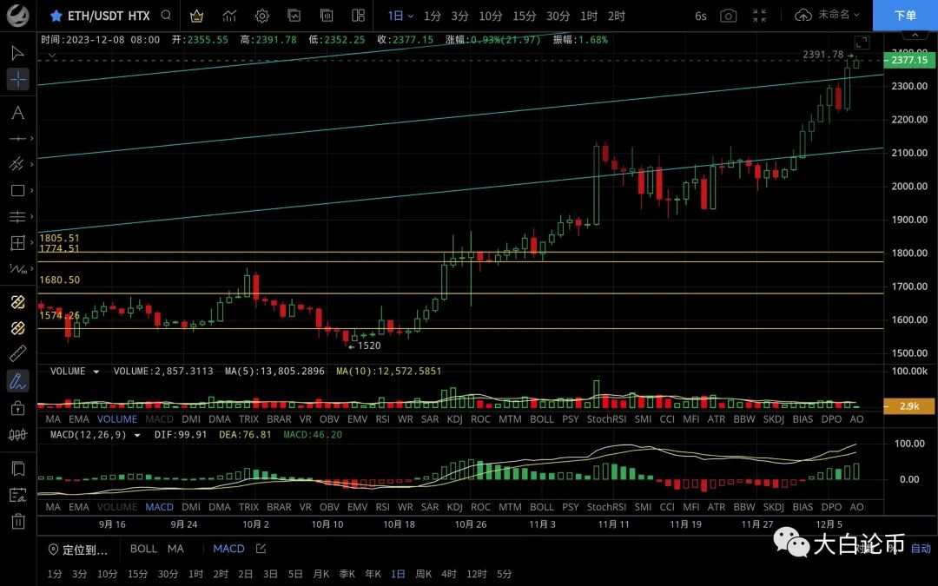
Task: Click the crown VIP icon
Action: [196, 16]
